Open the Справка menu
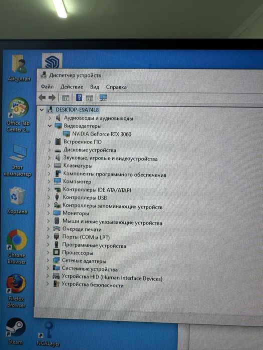263x350 pixels. pyautogui.click(x=116, y=87)
